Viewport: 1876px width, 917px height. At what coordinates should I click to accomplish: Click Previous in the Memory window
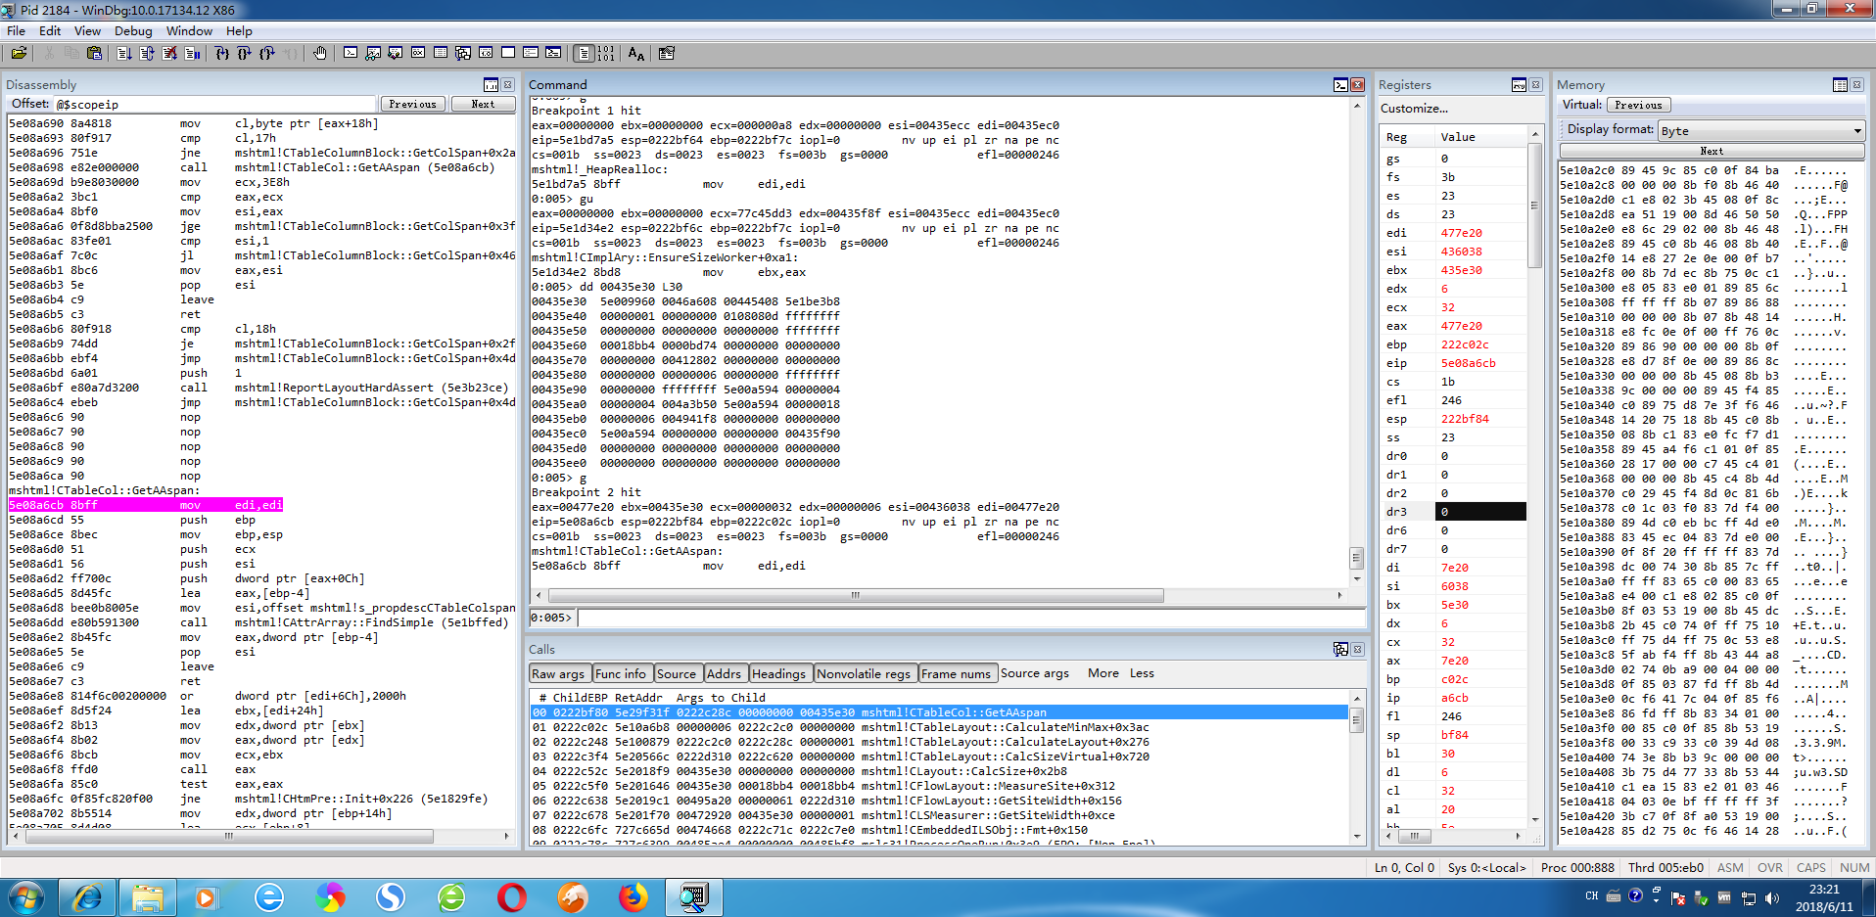[x=1638, y=105]
